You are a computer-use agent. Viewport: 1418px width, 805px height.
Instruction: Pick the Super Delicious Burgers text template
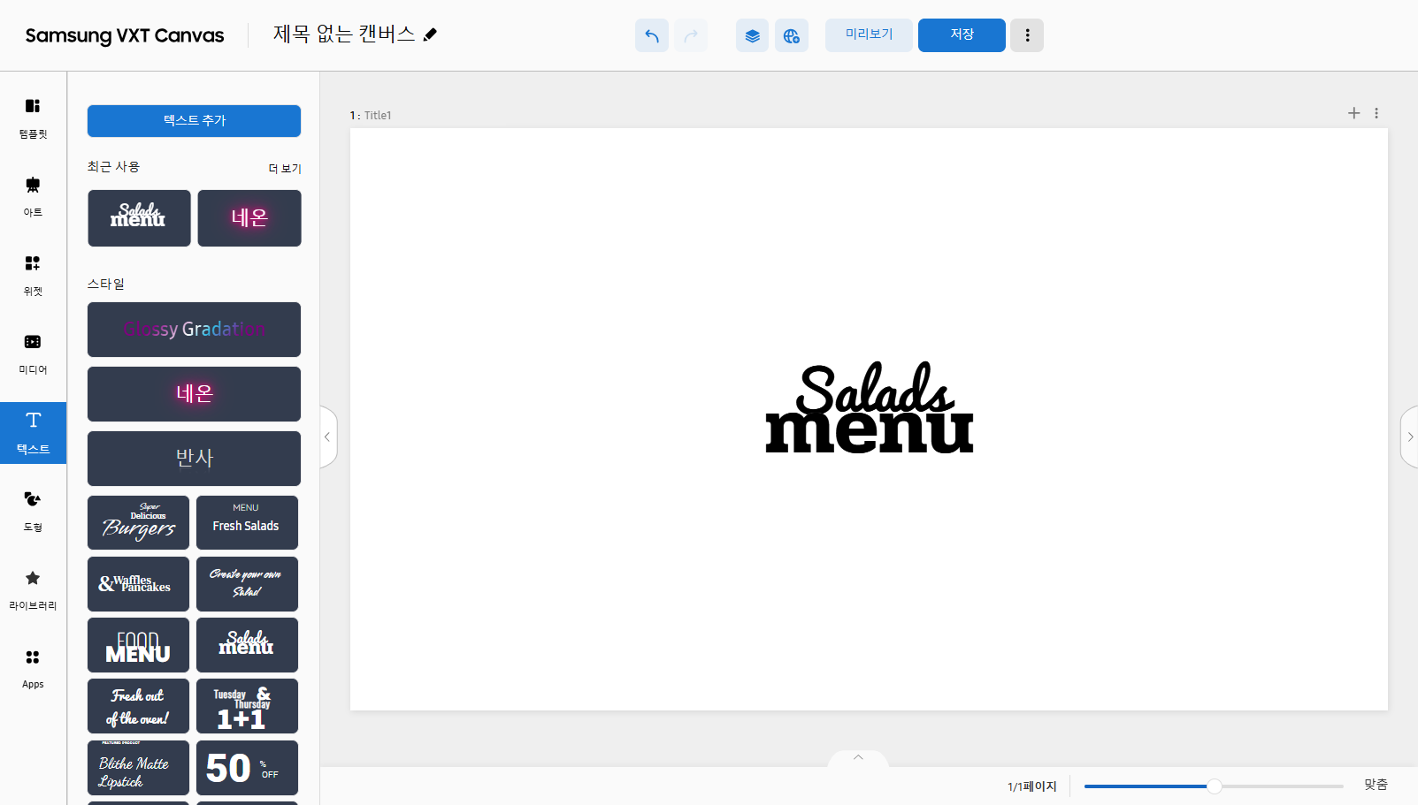click(138, 523)
